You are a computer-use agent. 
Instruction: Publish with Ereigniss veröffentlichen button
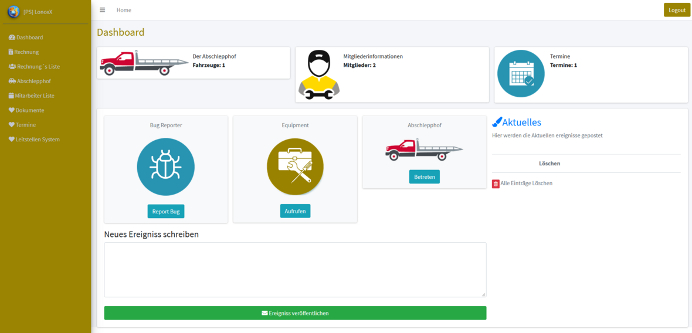pos(295,313)
